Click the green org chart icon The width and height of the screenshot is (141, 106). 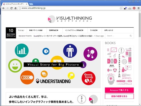[x=36, y=60]
